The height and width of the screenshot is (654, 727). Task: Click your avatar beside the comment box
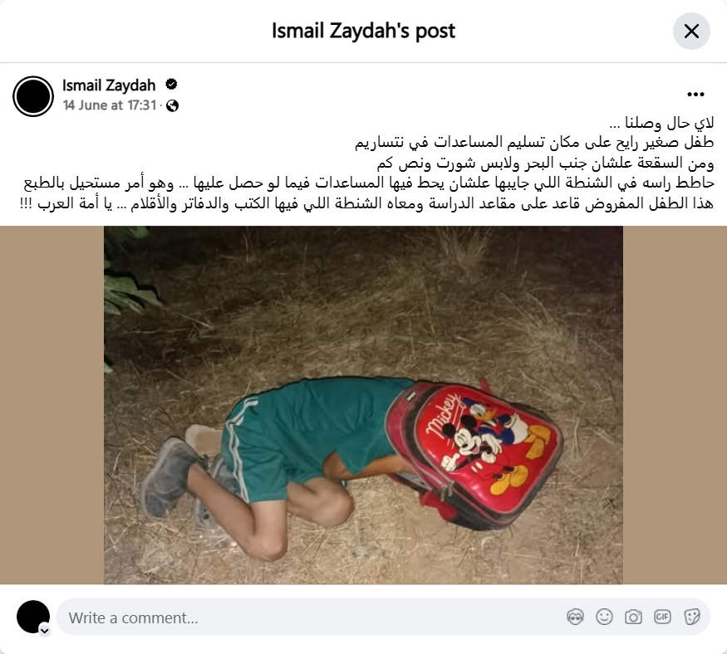33,617
